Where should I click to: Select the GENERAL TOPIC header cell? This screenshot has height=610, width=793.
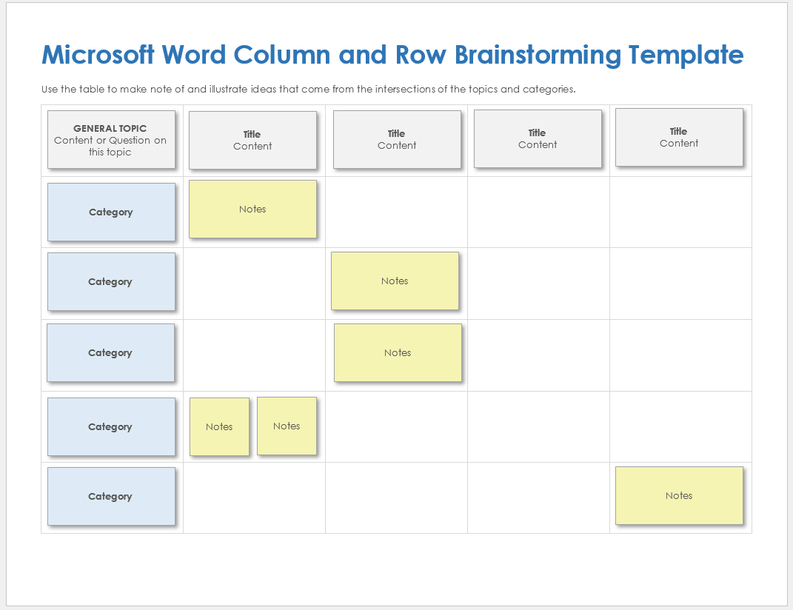(x=111, y=139)
